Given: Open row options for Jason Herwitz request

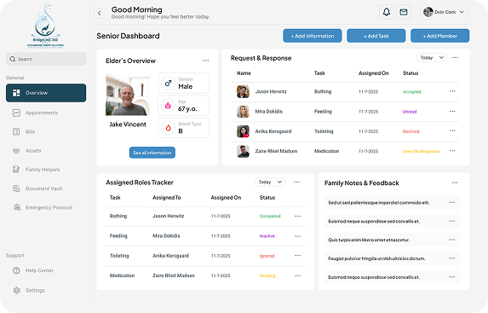Looking at the screenshot, I should pyautogui.click(x=452, y=91).
